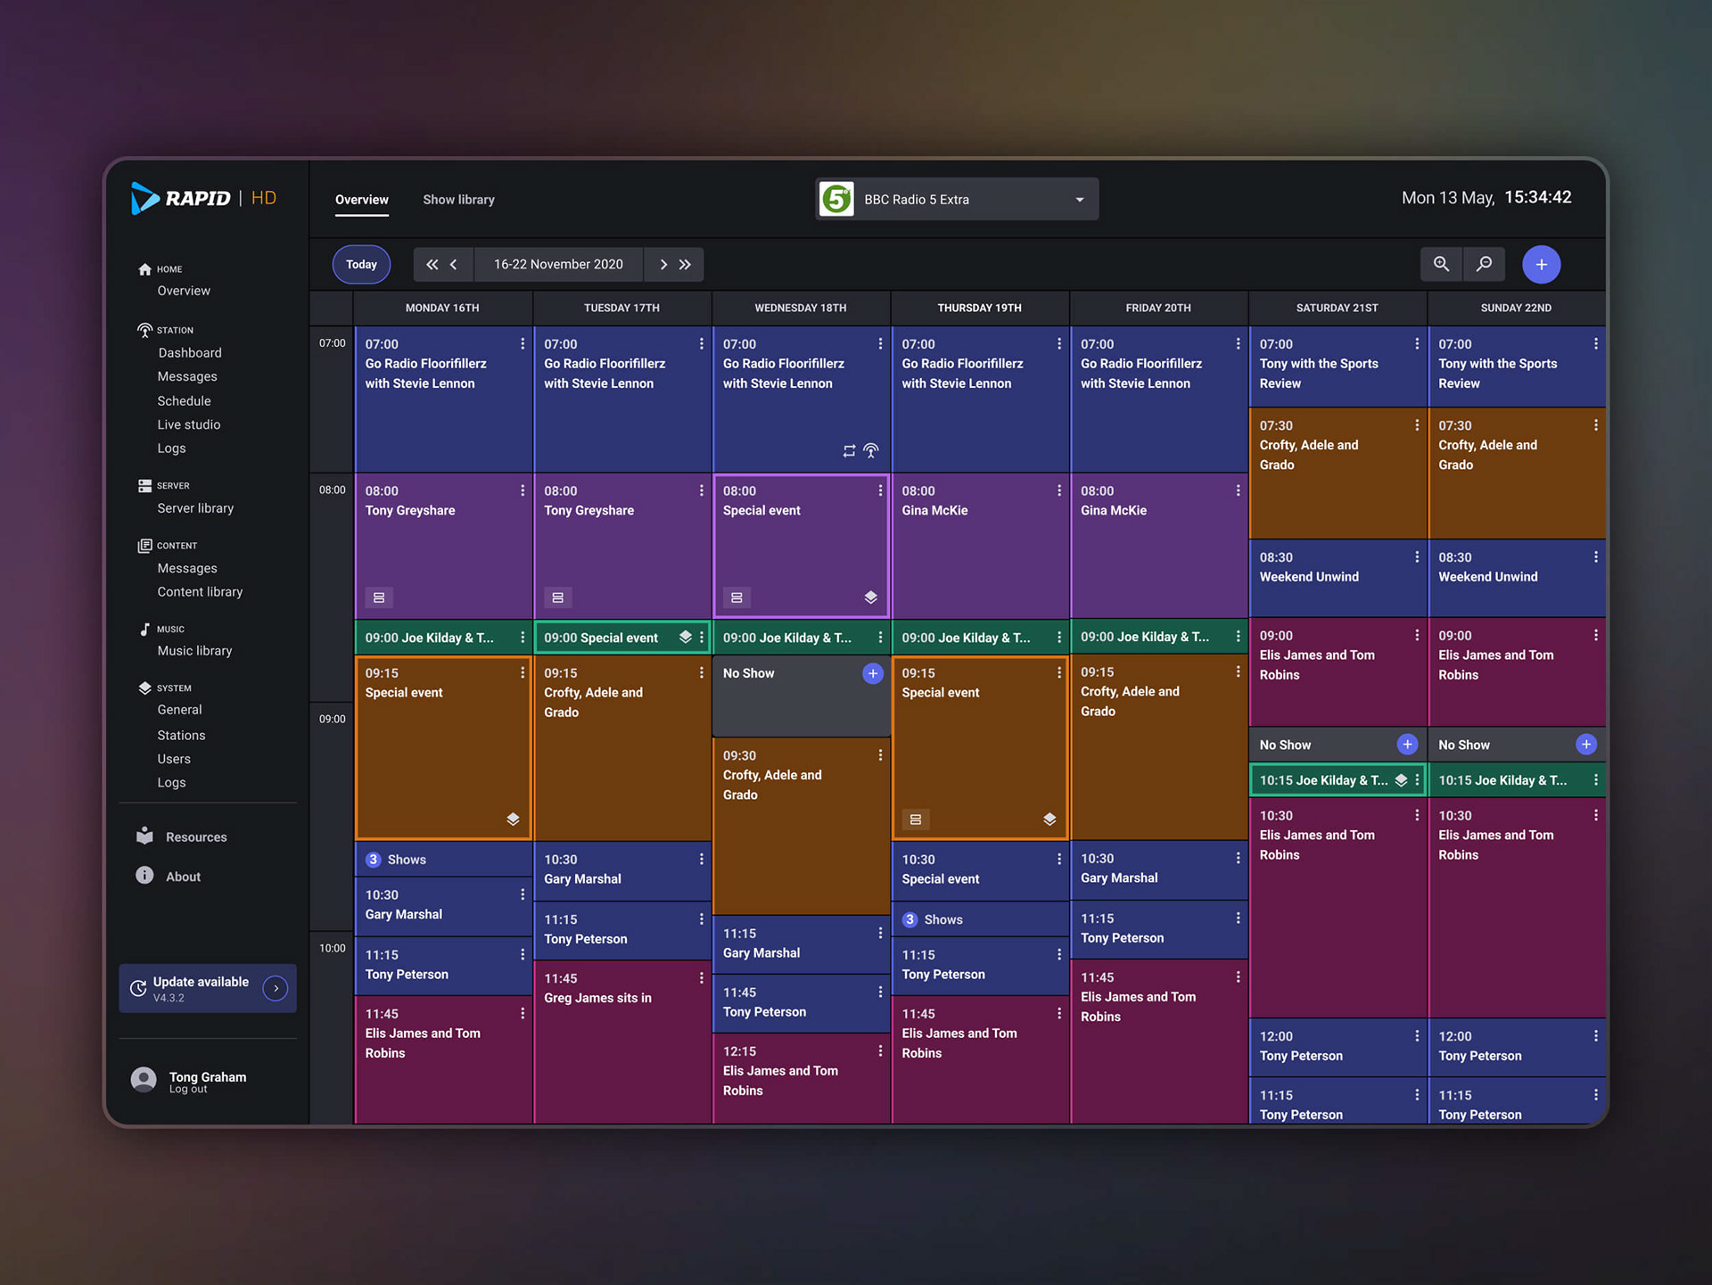
Task: Select Wednesday 12:15 Elis James and Tom Robins
Action: tap(801, 1078)
